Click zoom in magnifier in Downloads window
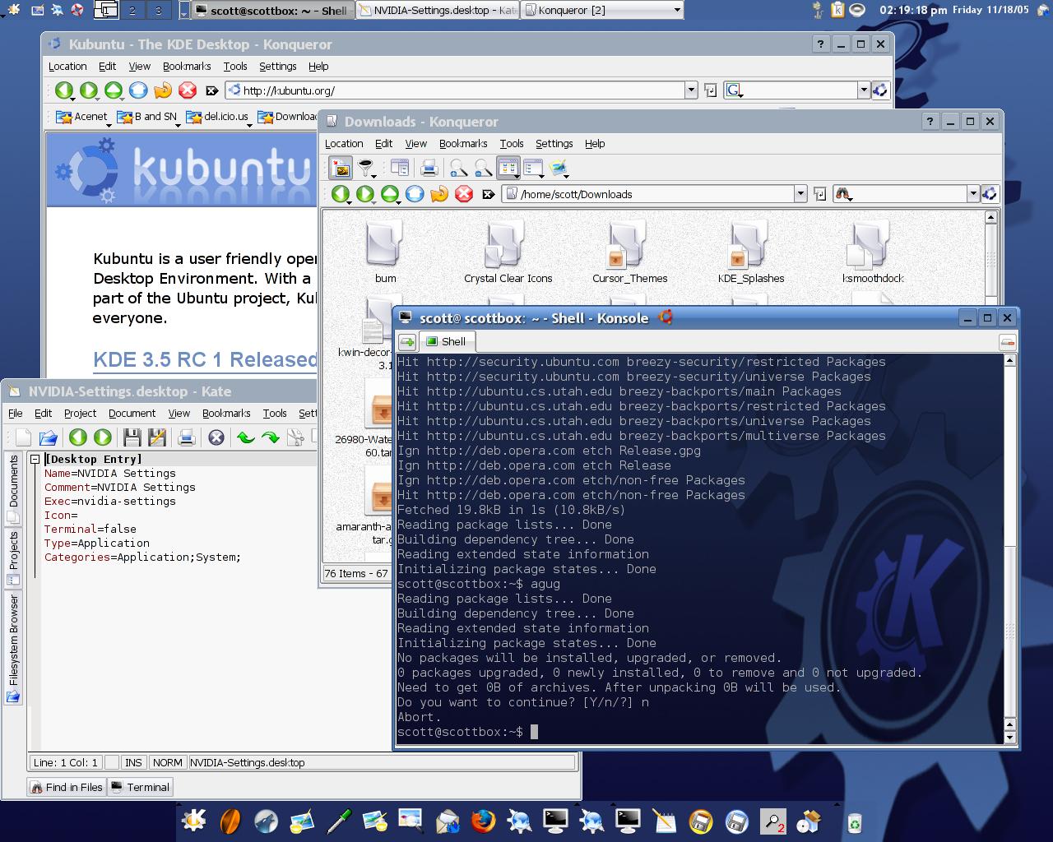The image size is (1053, 842). 458,169
